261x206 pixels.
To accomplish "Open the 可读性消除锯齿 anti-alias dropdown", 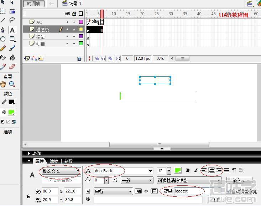I will 189,180.
